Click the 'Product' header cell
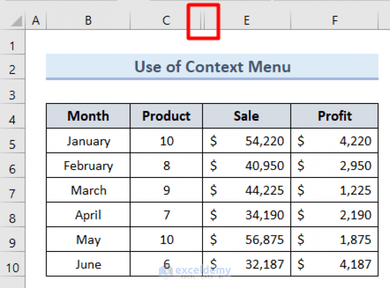Screen dimensions: 390x288 click(166, 116)
